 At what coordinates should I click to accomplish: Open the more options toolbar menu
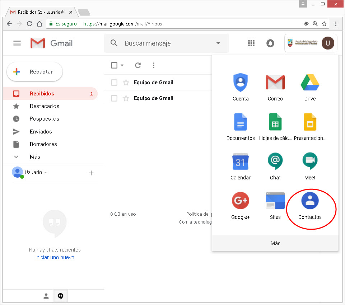pyautogui.click(x=154, y=65)
